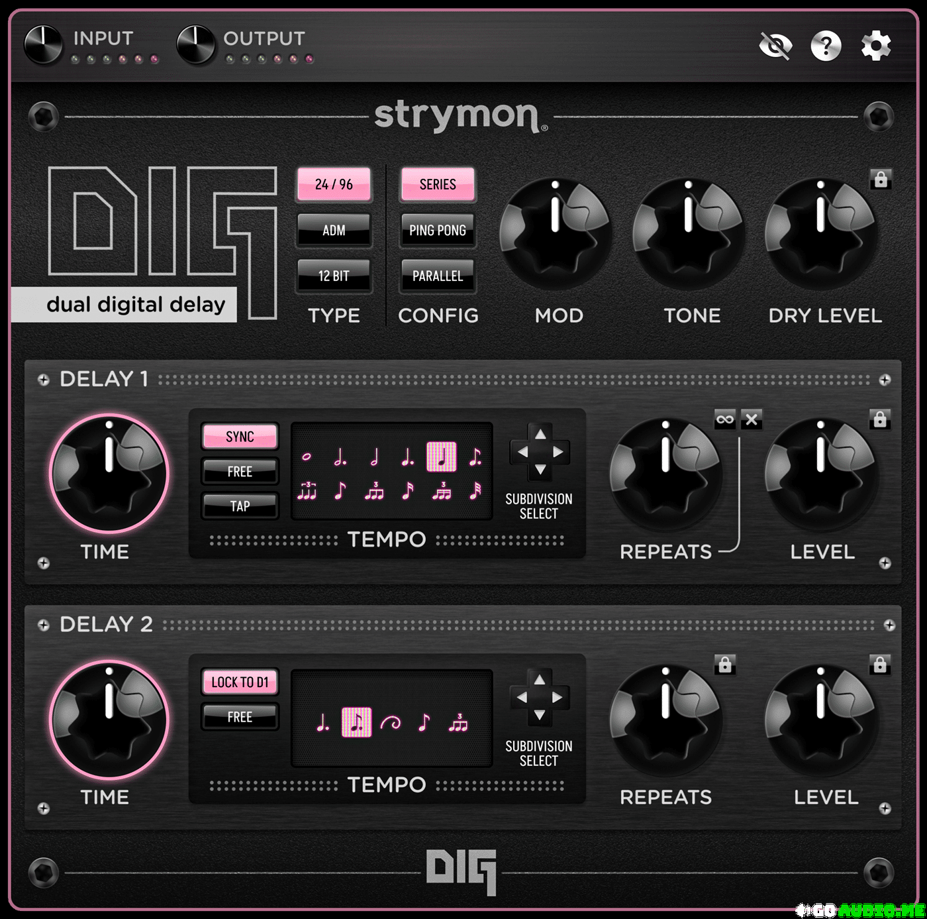The width and height of the screenshot is (927, 919).
Task: Click Delay 2 subdivision select down arrow
Action: (x=540, y=716)
